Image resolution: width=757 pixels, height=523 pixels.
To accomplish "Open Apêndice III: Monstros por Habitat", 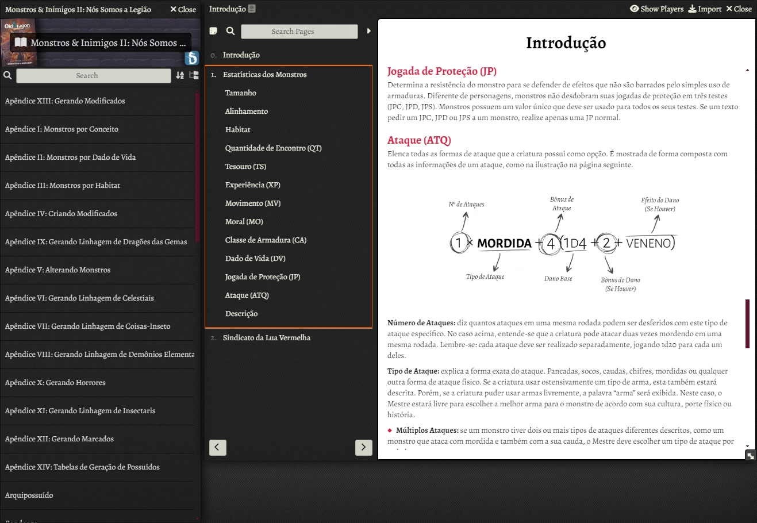I will point(98,186).
